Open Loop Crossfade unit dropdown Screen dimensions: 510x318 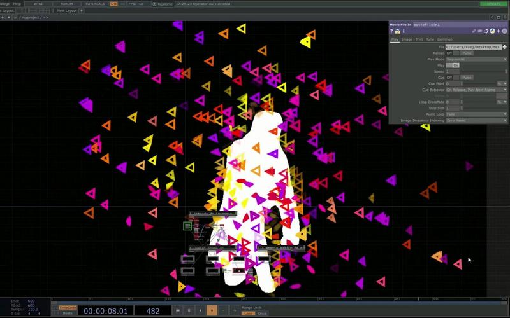click(502, 102)
